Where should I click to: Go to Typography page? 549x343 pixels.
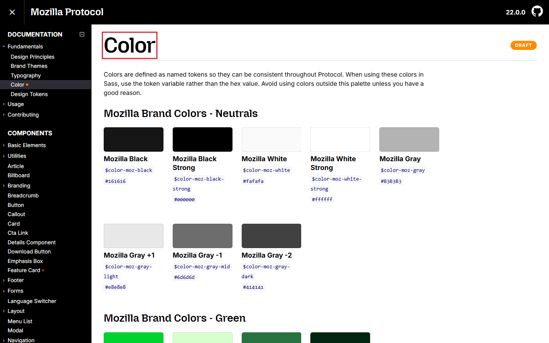pos(26,75)
